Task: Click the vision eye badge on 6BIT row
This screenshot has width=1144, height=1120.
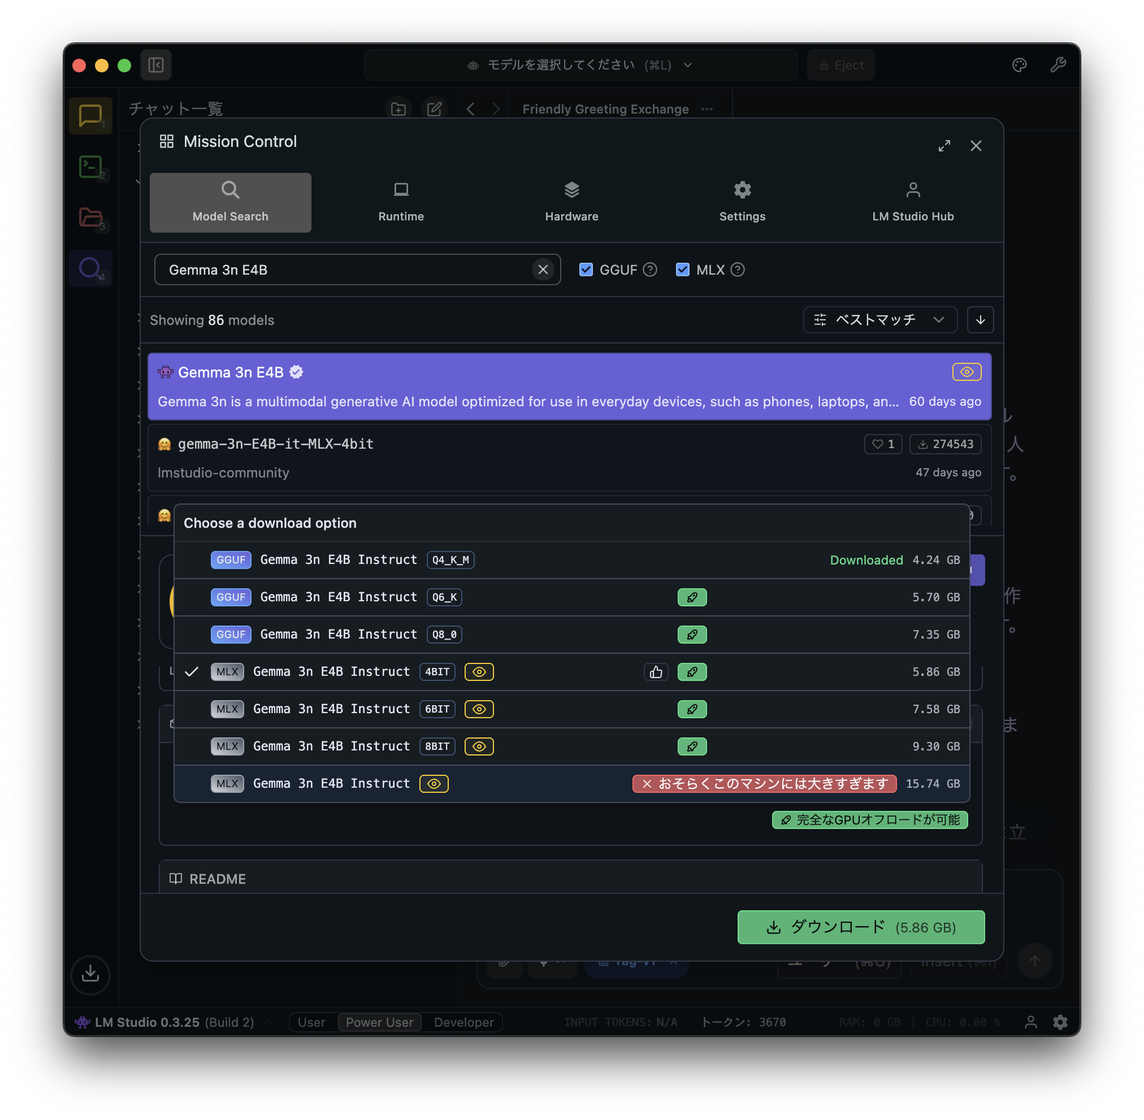Action: coord(479,709)
